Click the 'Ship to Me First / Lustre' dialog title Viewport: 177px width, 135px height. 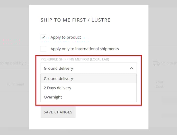[x=75, y=20]
